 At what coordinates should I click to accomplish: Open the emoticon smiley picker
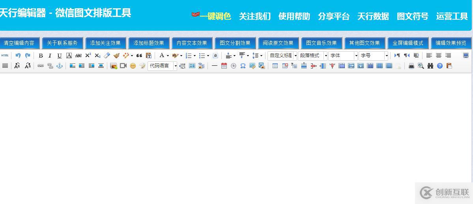point(133,66)
